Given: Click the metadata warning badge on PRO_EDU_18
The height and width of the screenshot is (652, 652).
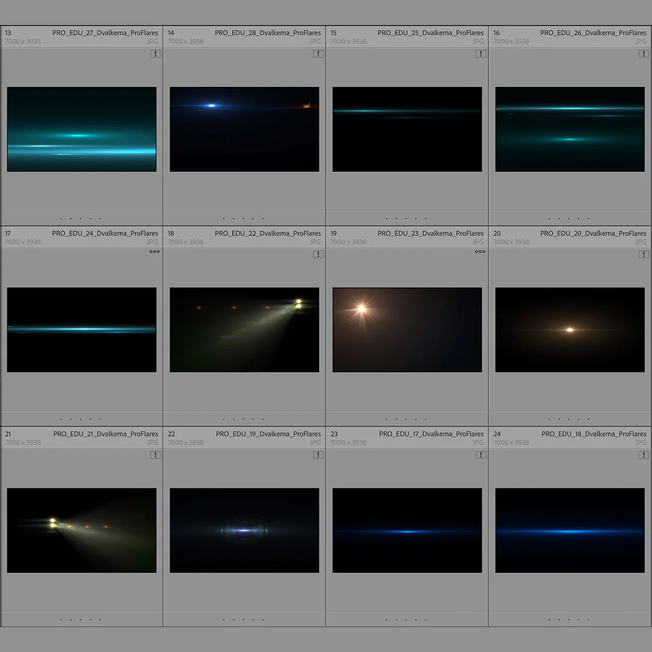Looking at the screenshot, I should click(x=644, y=455).
